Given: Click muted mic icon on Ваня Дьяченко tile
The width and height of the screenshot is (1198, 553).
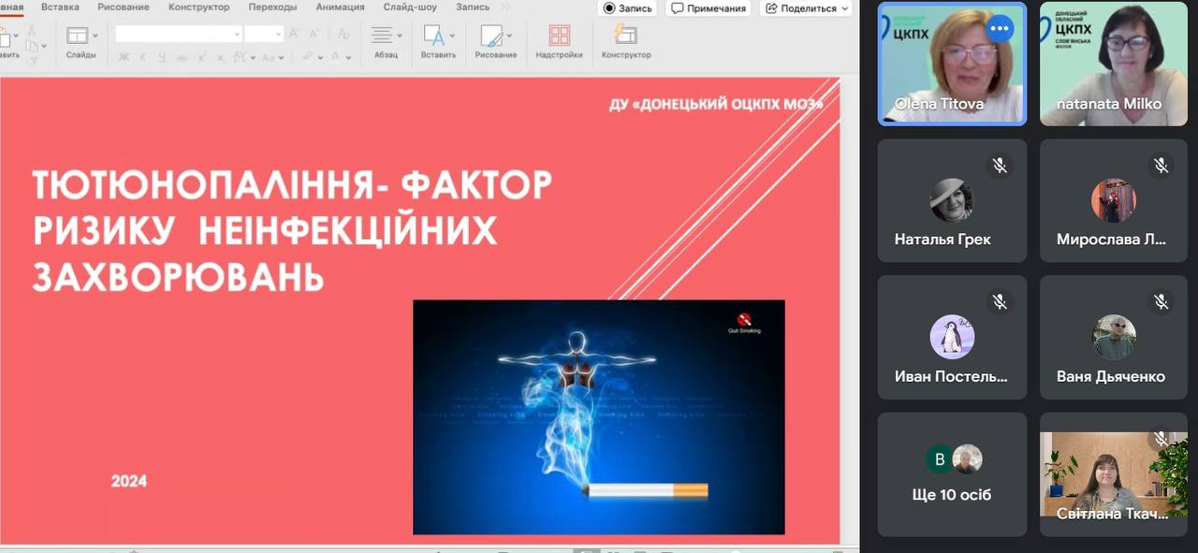Looking at the screenshot, I should coord(1161,301).
